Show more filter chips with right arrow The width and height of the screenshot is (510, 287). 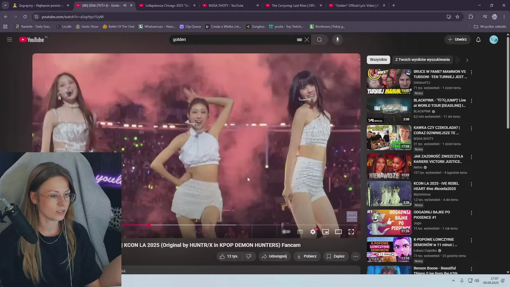[x=467, y=60]
